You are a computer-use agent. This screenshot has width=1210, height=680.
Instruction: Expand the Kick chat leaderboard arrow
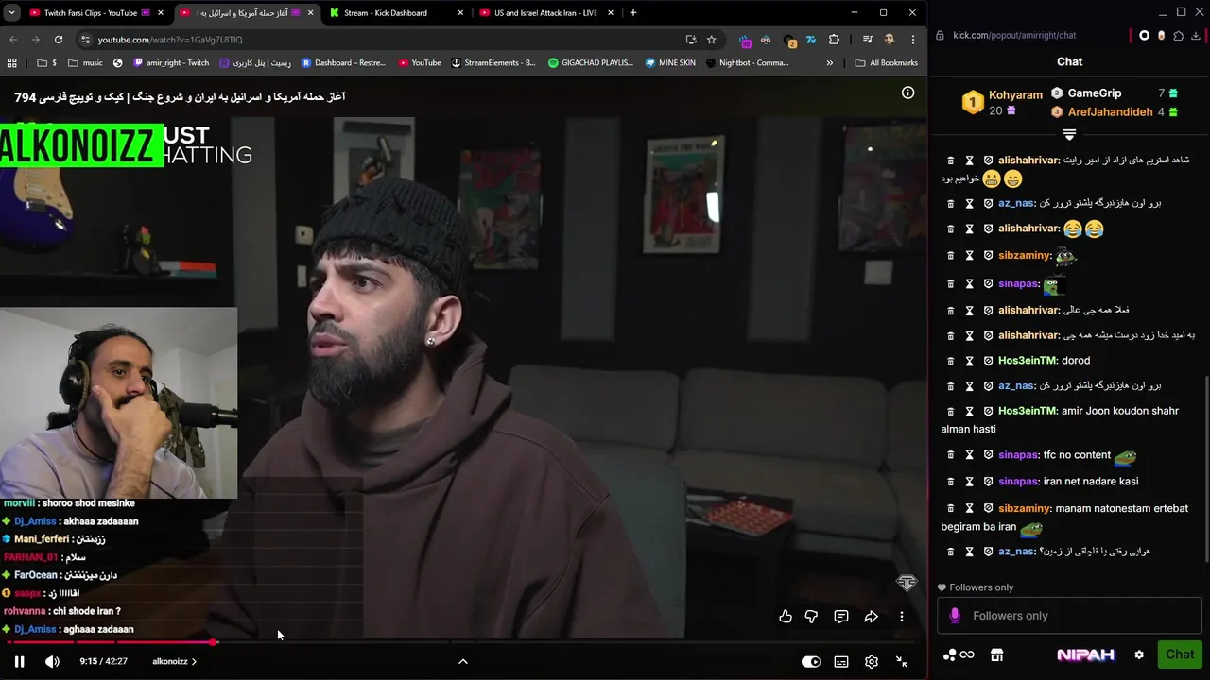1069,135
